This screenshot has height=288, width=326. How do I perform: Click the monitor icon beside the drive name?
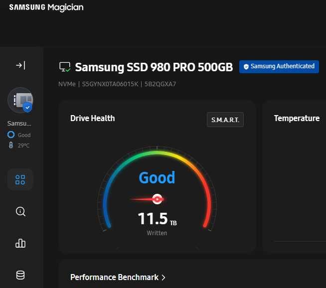coord(65,67)
